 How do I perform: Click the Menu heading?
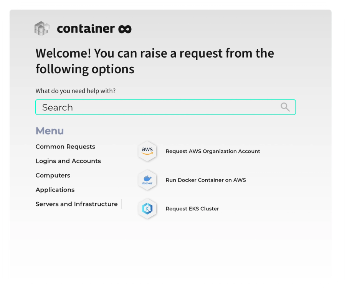pos(50,131)
